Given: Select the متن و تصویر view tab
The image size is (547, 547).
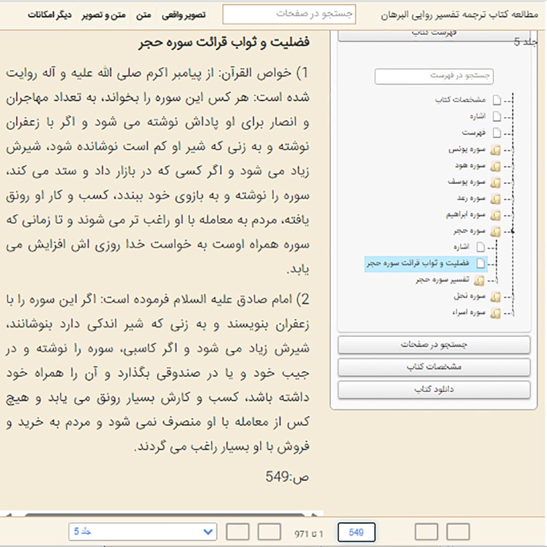Looking at the screenshot, I should point(103,15).
